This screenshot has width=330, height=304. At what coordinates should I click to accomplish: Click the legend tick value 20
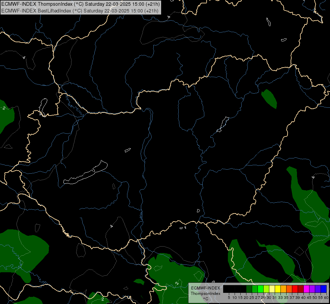pyautogui.click(x=246, y=298)
